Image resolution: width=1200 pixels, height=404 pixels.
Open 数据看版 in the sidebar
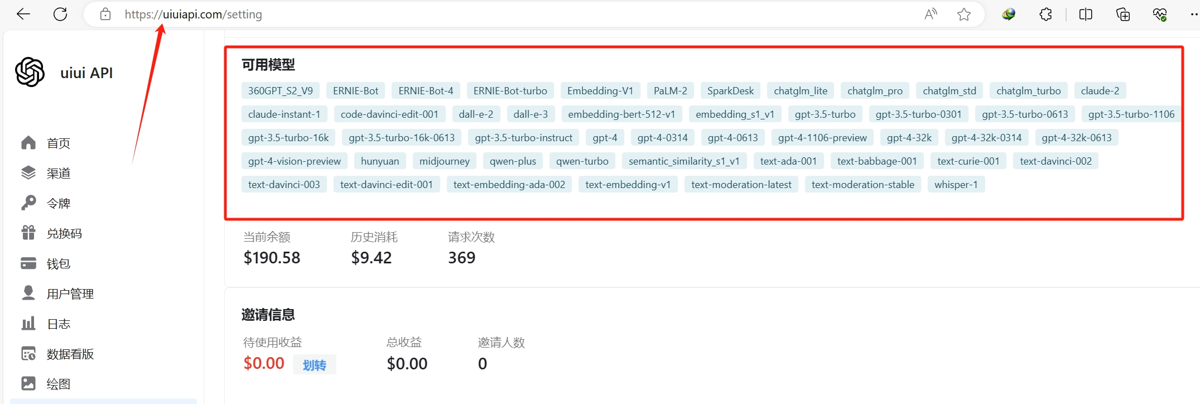[x=70, y=354]
